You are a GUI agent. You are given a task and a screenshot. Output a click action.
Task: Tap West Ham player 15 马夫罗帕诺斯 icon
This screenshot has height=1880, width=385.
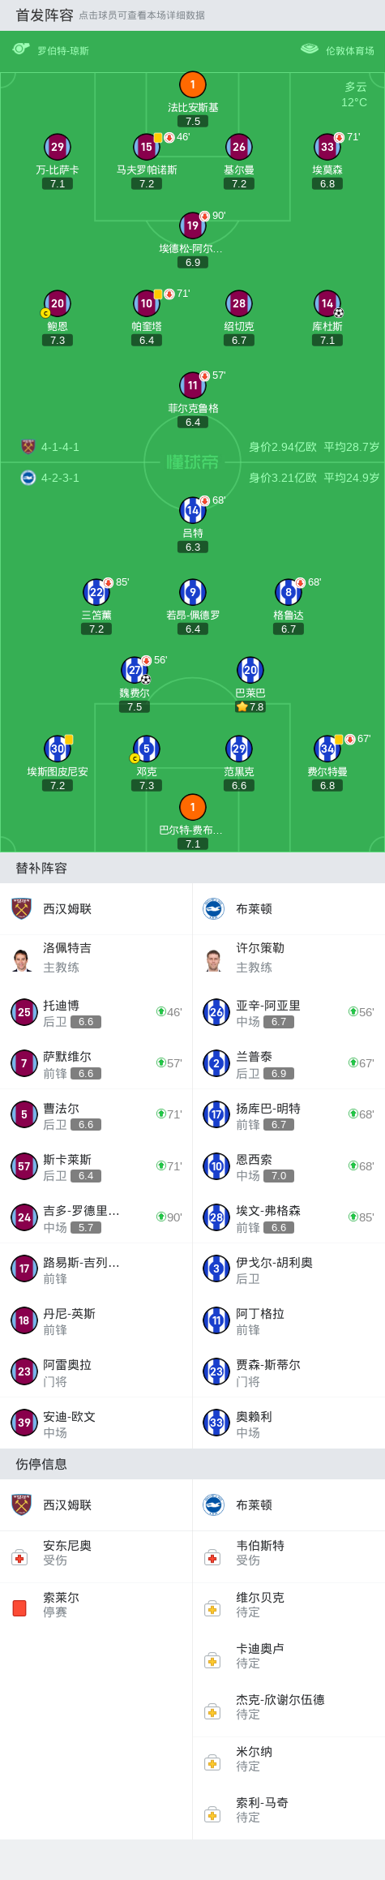(x=147, y=147)
